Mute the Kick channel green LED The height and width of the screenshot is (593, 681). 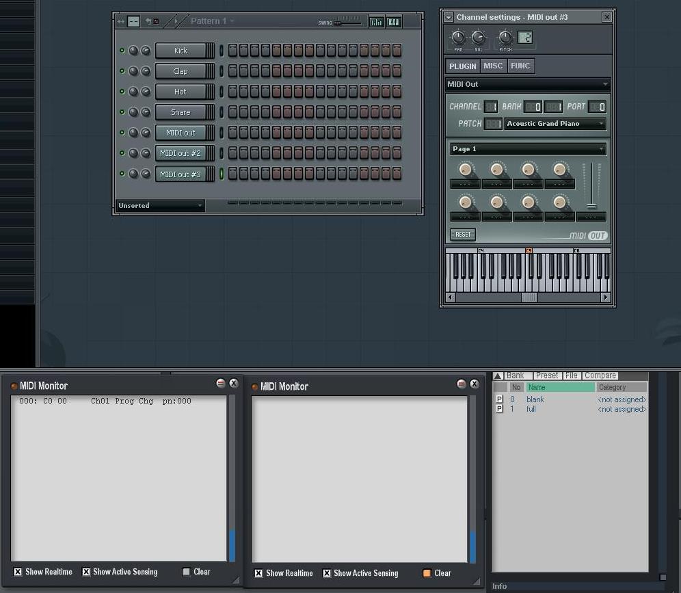(122, 51)
